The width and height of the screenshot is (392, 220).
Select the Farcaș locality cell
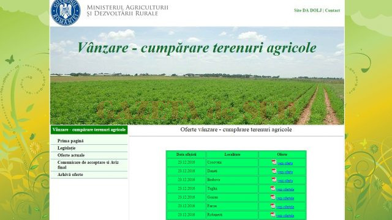pos(232,206)
